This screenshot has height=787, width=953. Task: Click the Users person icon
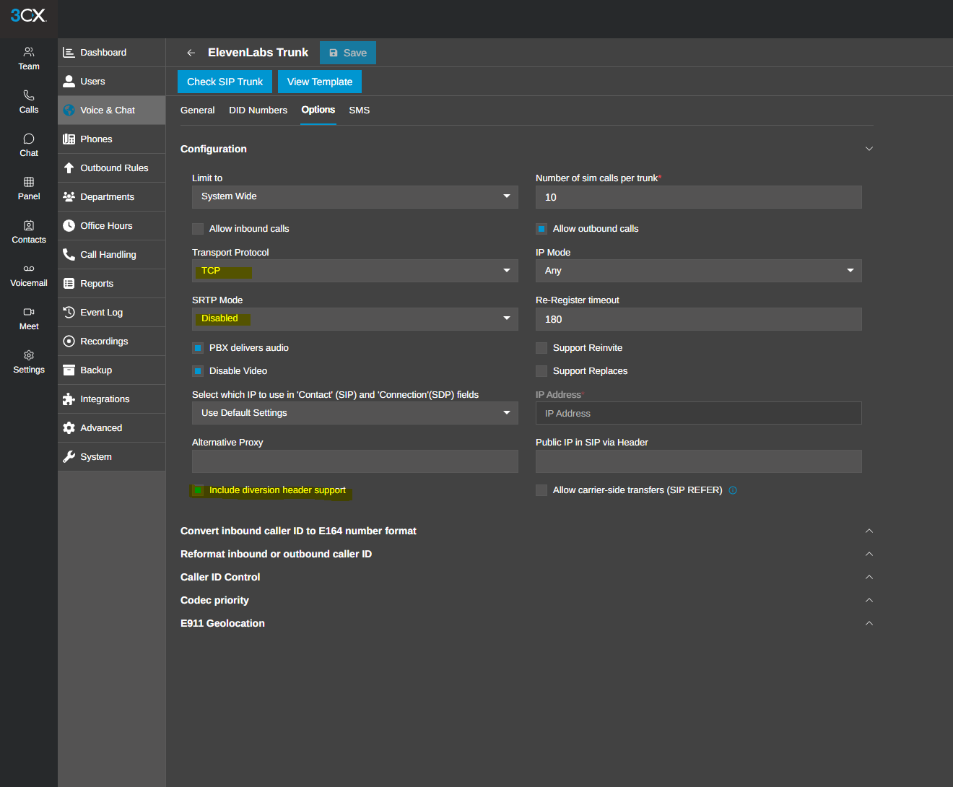pos(69,82)
